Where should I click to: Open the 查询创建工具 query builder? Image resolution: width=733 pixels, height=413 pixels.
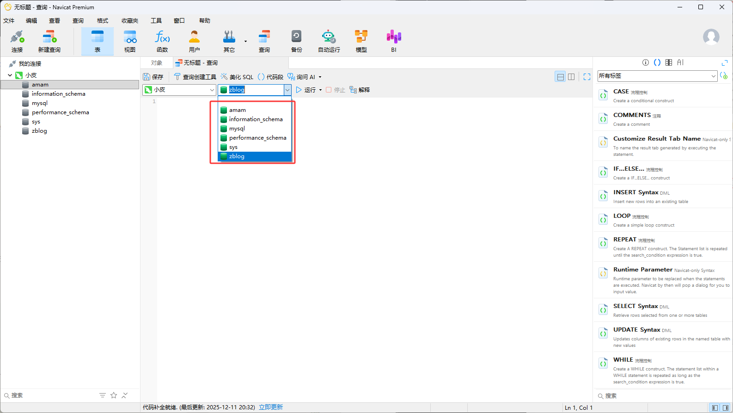[195, 77]
